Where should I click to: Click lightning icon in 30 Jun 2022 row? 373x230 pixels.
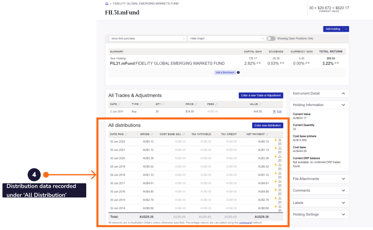(276, 140)
